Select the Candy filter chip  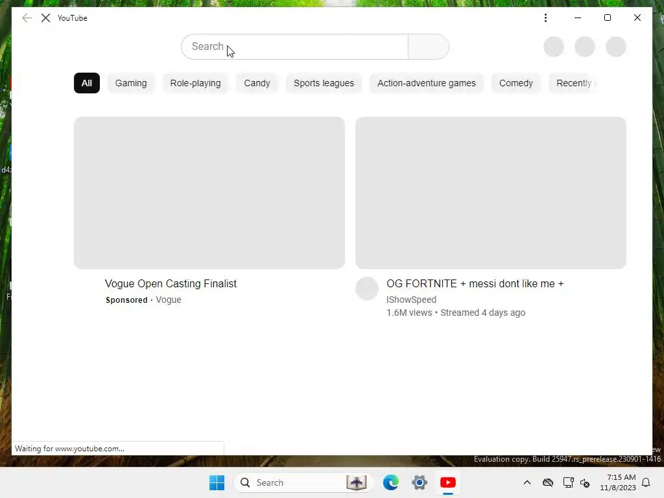coord(257,83)
